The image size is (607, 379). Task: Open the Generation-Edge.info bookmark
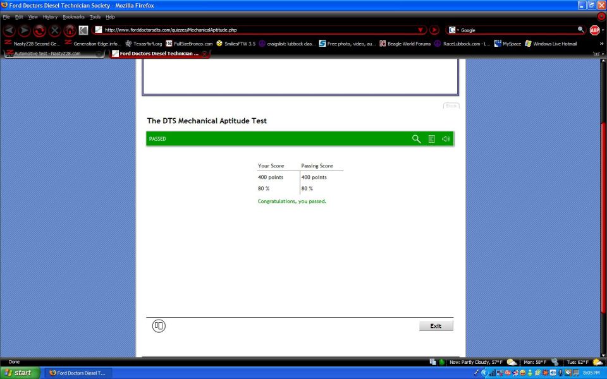pos(93,44)
